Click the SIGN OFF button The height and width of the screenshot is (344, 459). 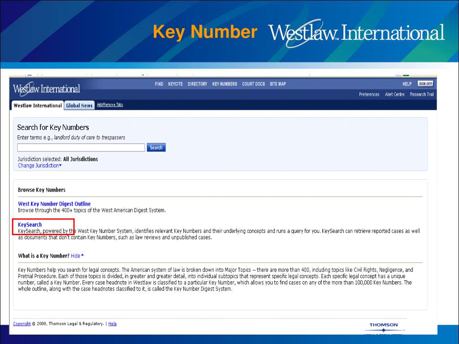(x=425, y=84)
